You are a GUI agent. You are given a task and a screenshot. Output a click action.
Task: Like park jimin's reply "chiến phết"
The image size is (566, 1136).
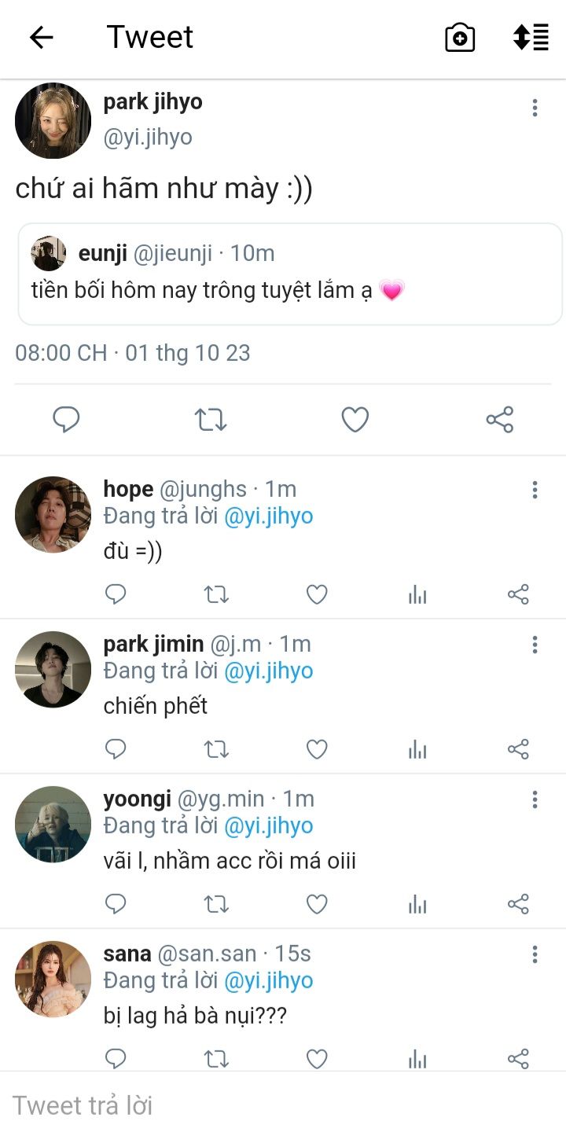[317, 749]
